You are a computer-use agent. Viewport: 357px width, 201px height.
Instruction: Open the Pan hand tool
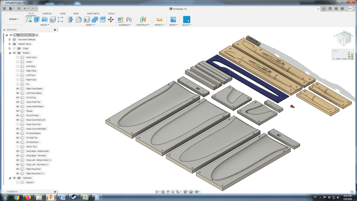coord(168,192)
